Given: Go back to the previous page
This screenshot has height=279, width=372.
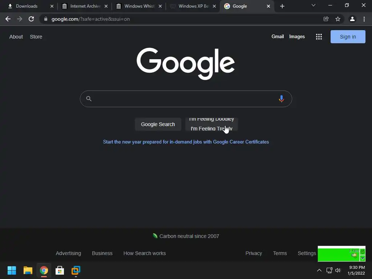Looking at the screenshot, I should tap(8, 19).
